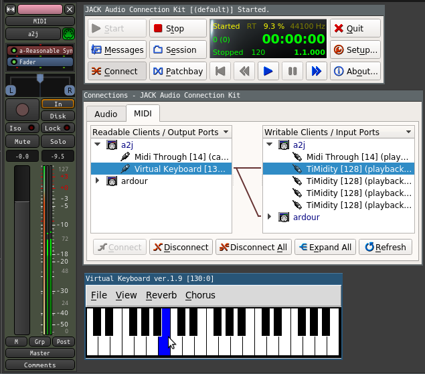425x374 pixels.
Task: Toggle the Iso solo-isolate button
Action: click(x=15, y=128)
